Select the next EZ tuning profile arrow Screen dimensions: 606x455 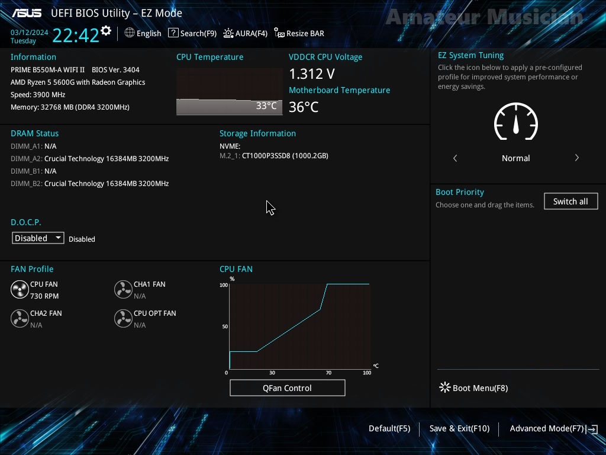576,158
